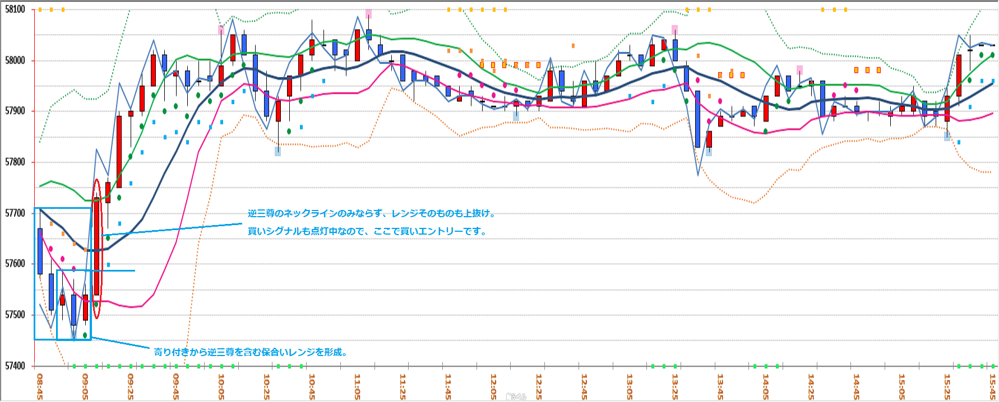Click the annotation starting with 買いシグナルも点灯中
999x402 pixels.
[367, 231]
